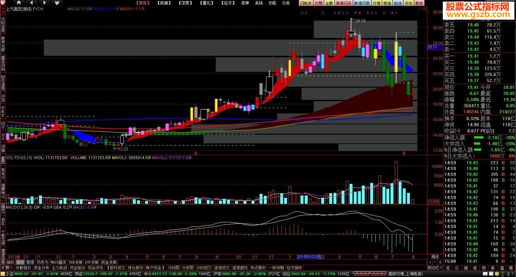This screenshot has height=277, width=516.
Task: Select the 值 tab in quote panel
Action: (x=502, y=268)
